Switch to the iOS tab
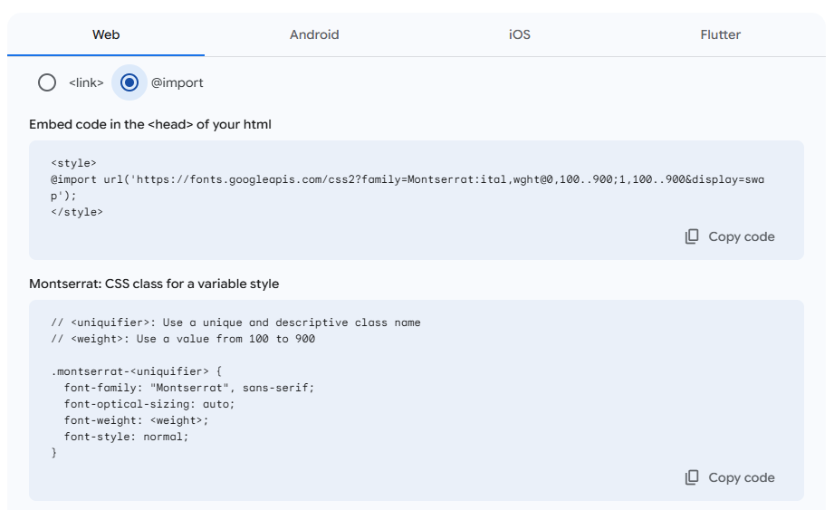This screenshot has width=834, height=510. click(519, 34)
